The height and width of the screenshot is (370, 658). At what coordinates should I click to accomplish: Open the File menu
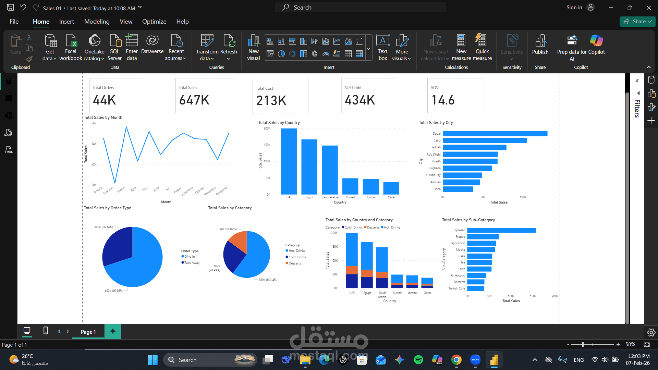(x=14, y=22)
